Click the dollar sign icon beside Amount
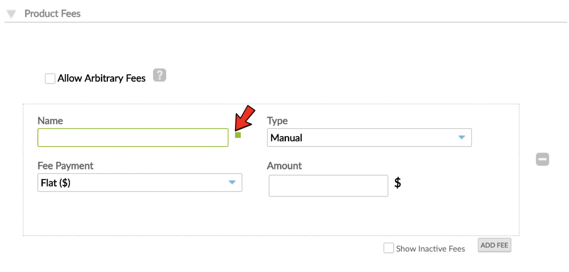 (x=398, y=183)
